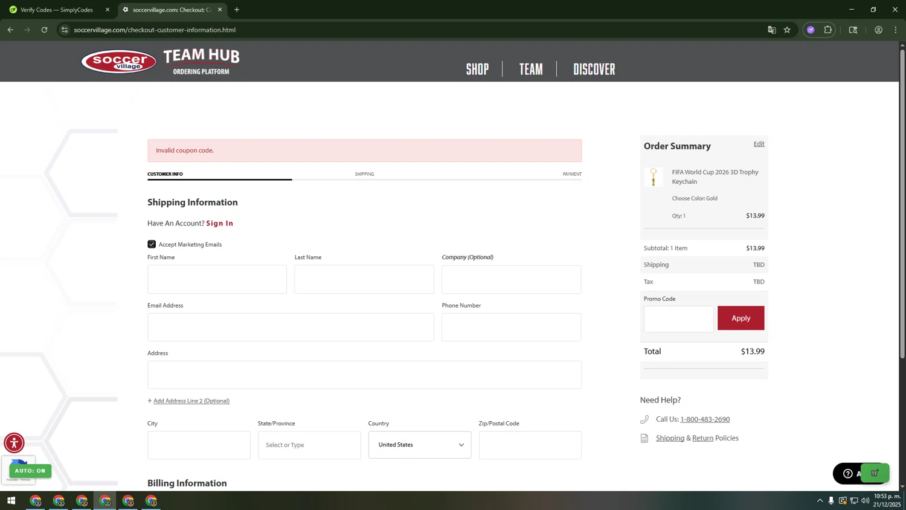Open the TEAM menu
Screen dimensions: 906x510
click(531, 69)
